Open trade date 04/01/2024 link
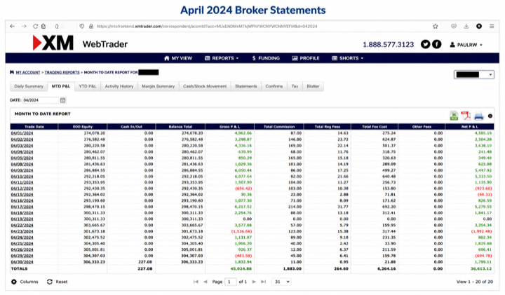This screenshot has width=505, height=295. click(22, 133)
